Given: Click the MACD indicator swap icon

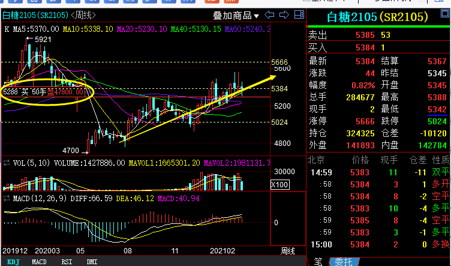Looking at the screenshot, I should point(7,198).
